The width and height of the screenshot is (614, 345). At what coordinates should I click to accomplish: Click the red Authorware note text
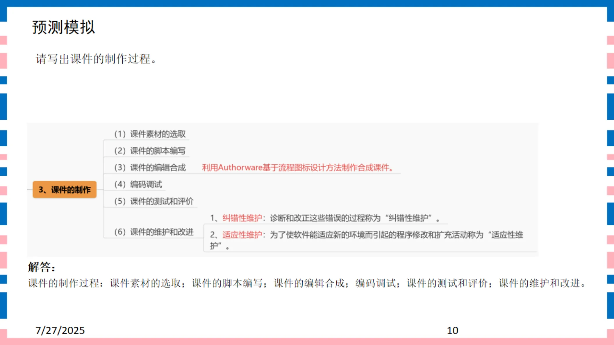click(x=298, y=168)
